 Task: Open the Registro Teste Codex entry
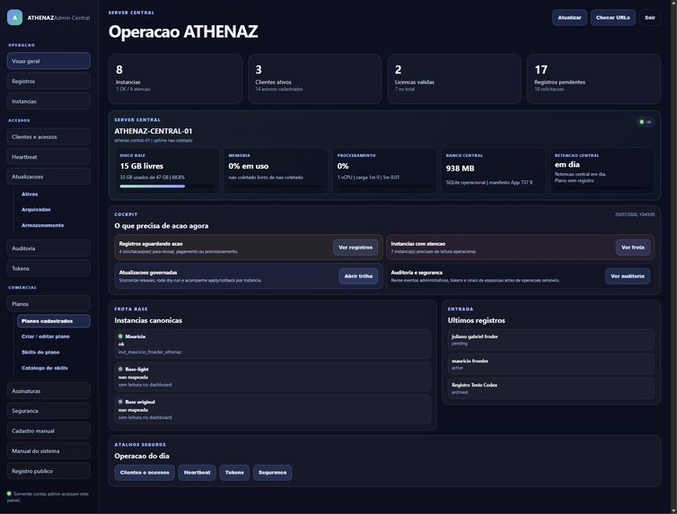tap(551, 388)
